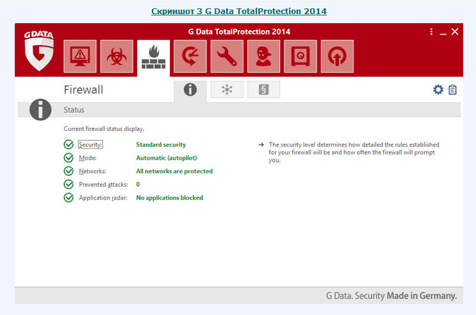Click green check next to Application radar
Viewport: 476px width, 315px height.
click(69, 198)
